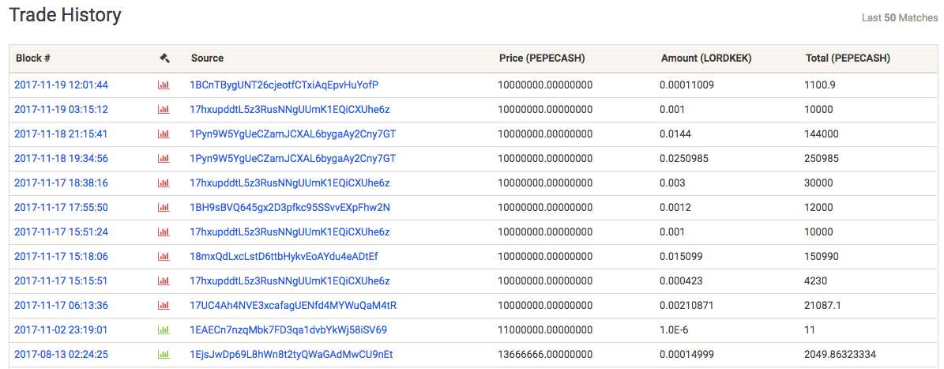Image resolution: width=944 pixels, height=369 pixels.
Task: Click the Last 50 Matches label
Action: click(900, 18)
